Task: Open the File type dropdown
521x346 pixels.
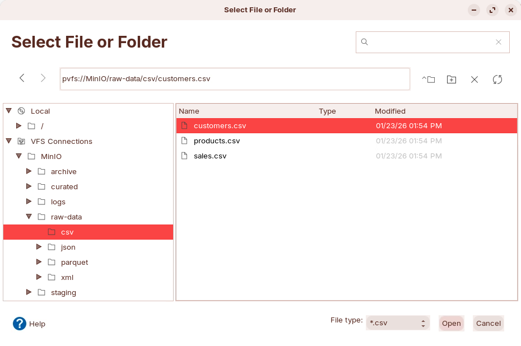Action: [398, 323]
